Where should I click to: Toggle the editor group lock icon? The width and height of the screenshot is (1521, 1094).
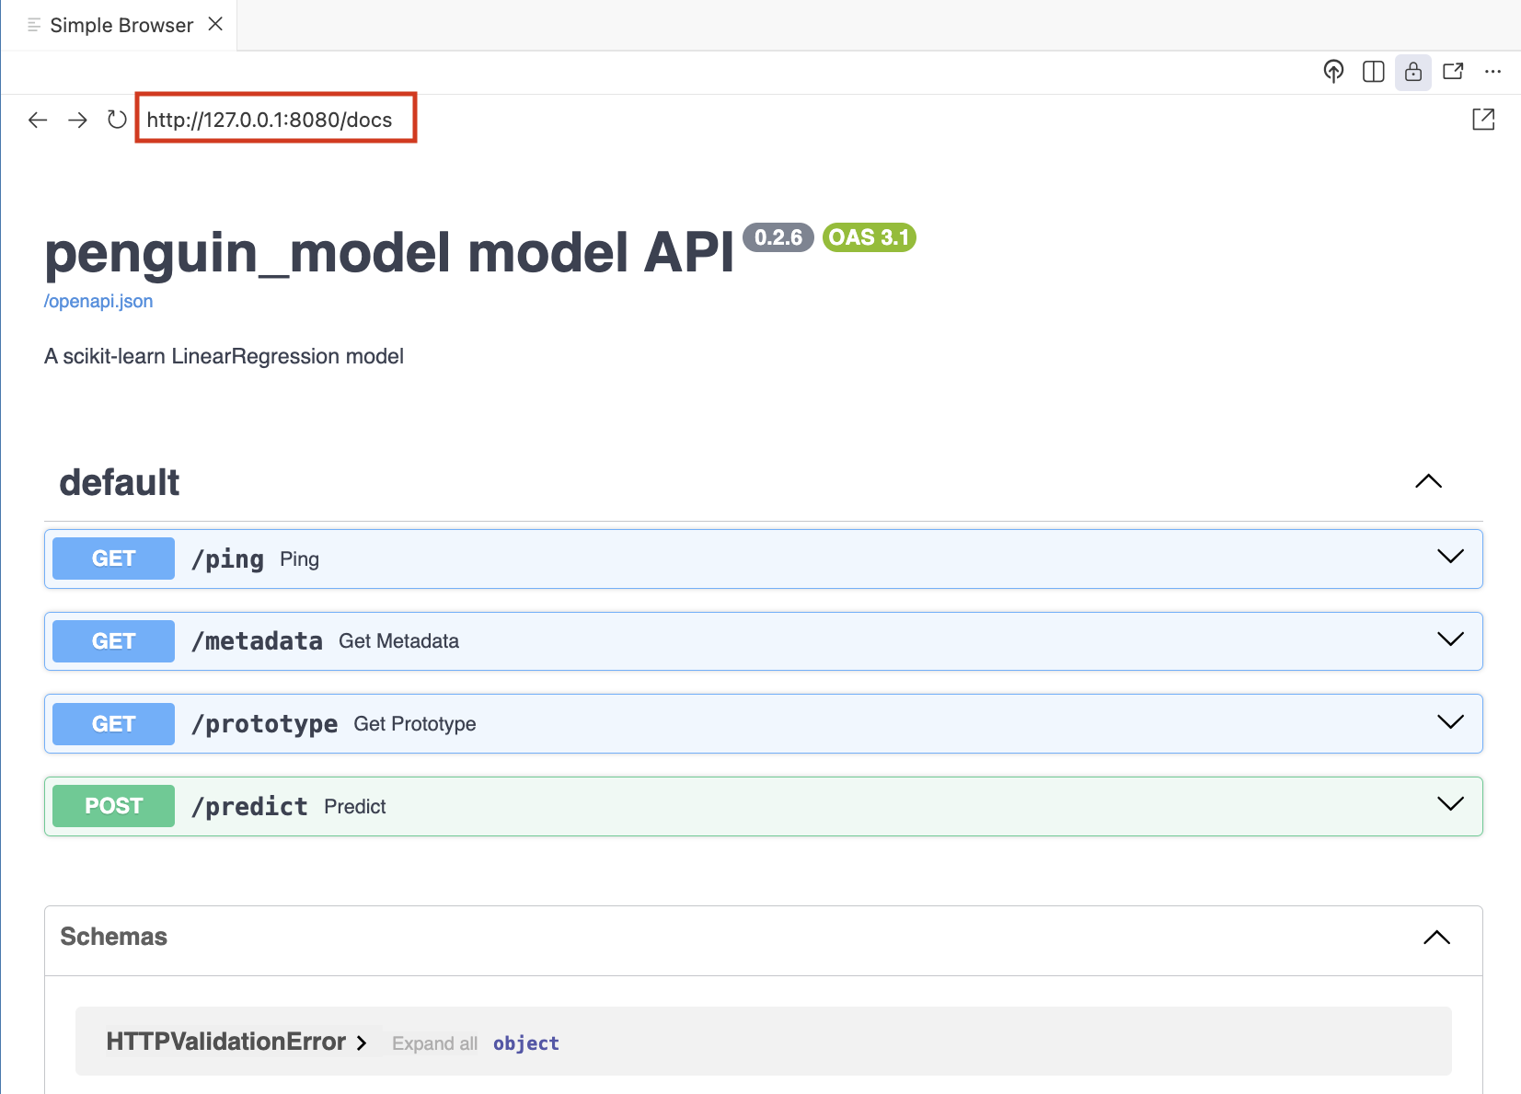[1413, 72]
